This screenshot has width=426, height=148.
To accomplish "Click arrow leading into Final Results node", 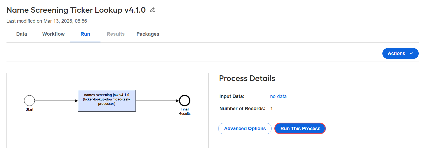I will coord(157,101).
